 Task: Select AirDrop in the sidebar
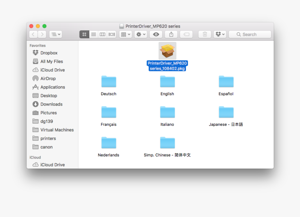(x=48, y=79)
